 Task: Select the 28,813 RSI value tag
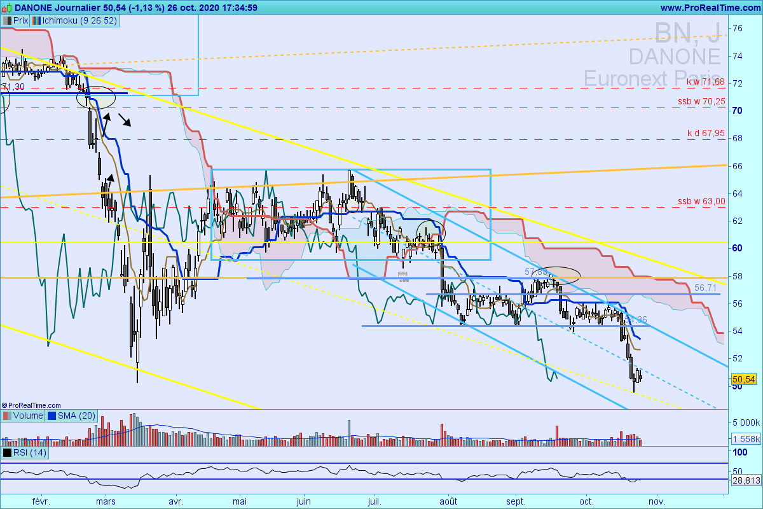pos(745,481)
